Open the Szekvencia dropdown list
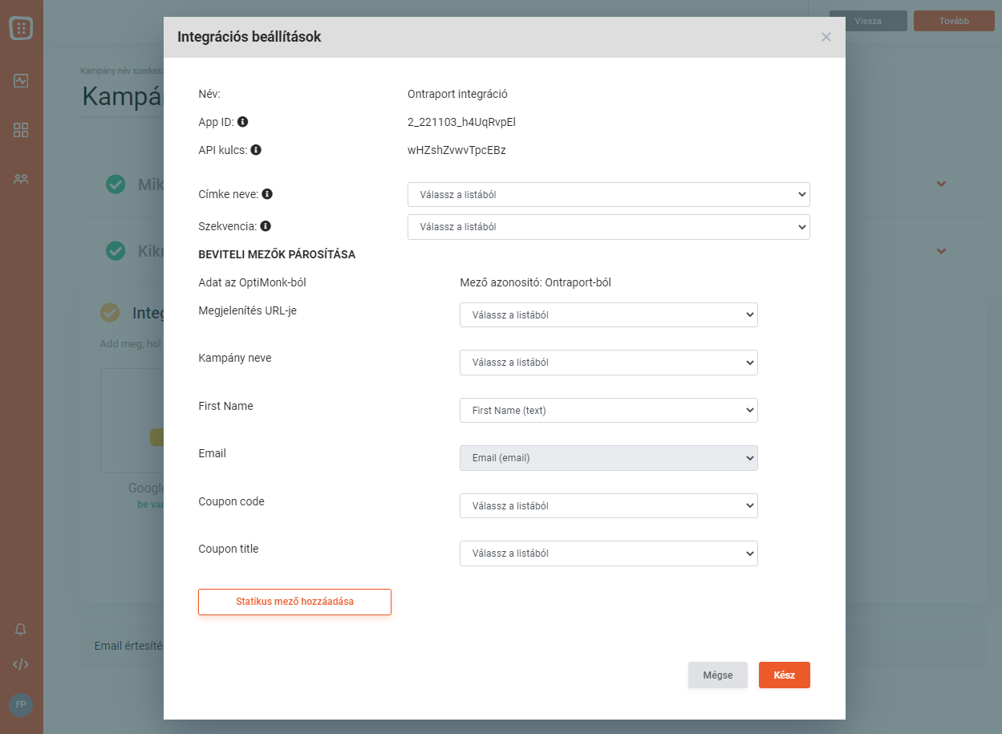The width and height of the screenshot is (1002, 734). [x=608, y=227]
